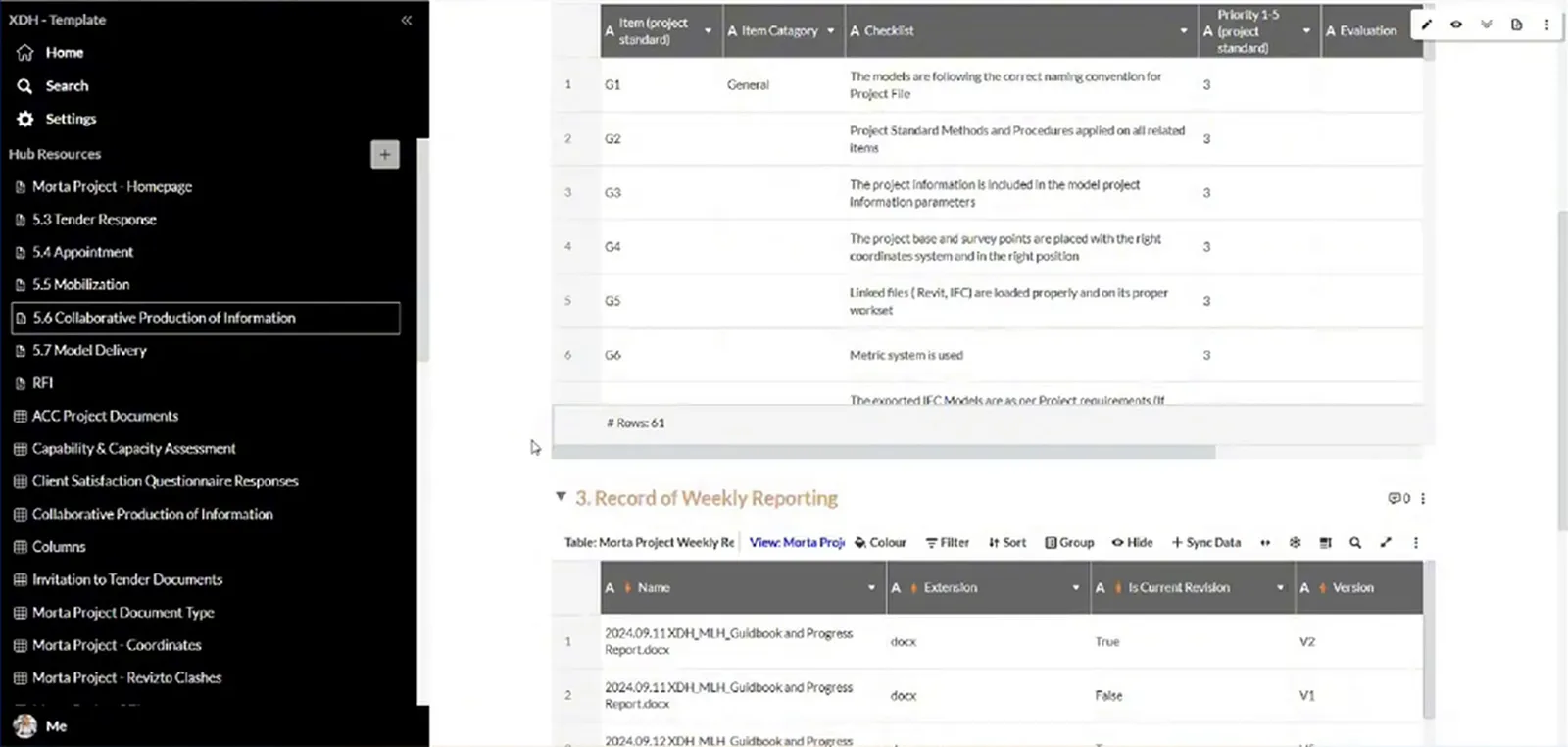Open the Extension column dropdown arrow

1075,588
